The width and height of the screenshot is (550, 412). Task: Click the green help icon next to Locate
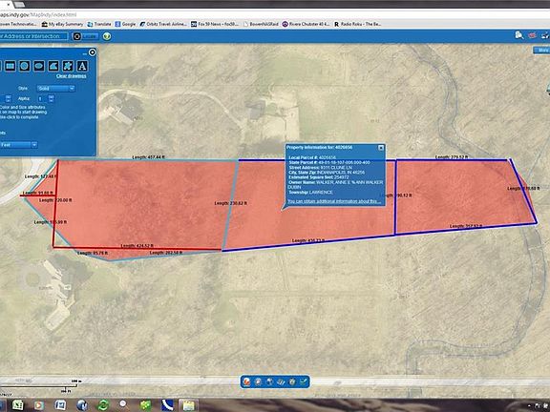pyautogui.click(x=107, y=36)
